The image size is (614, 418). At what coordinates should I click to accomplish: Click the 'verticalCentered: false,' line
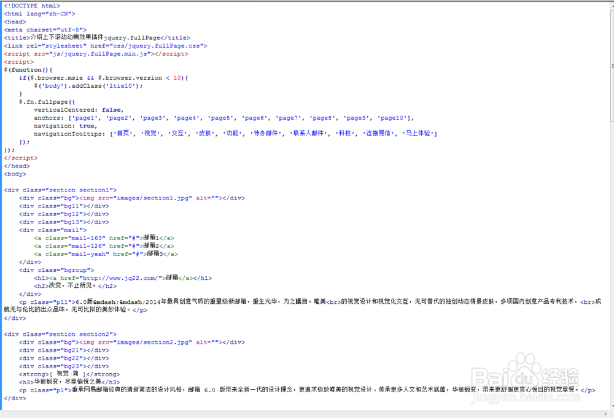click(x=79, y=110)
